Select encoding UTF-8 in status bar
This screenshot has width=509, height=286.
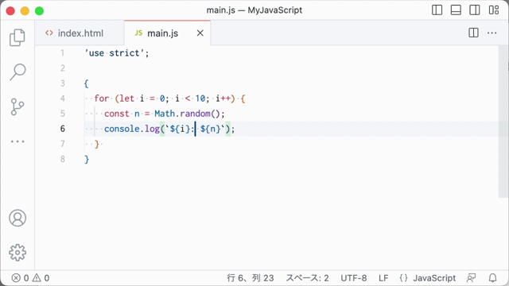[x=353, y=278]
